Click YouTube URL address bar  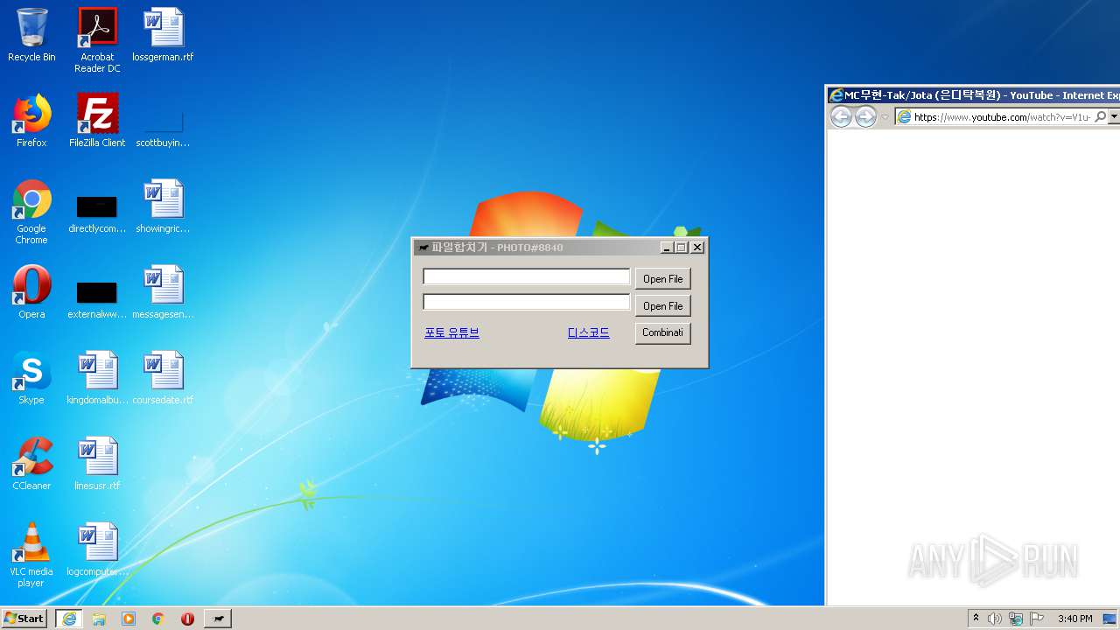1002,117
